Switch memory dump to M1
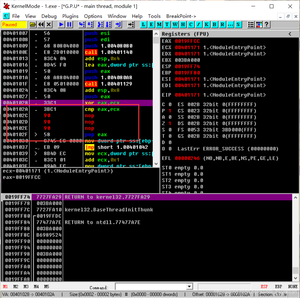The width and height of the screenshot is (300, 298). [5, 287]
